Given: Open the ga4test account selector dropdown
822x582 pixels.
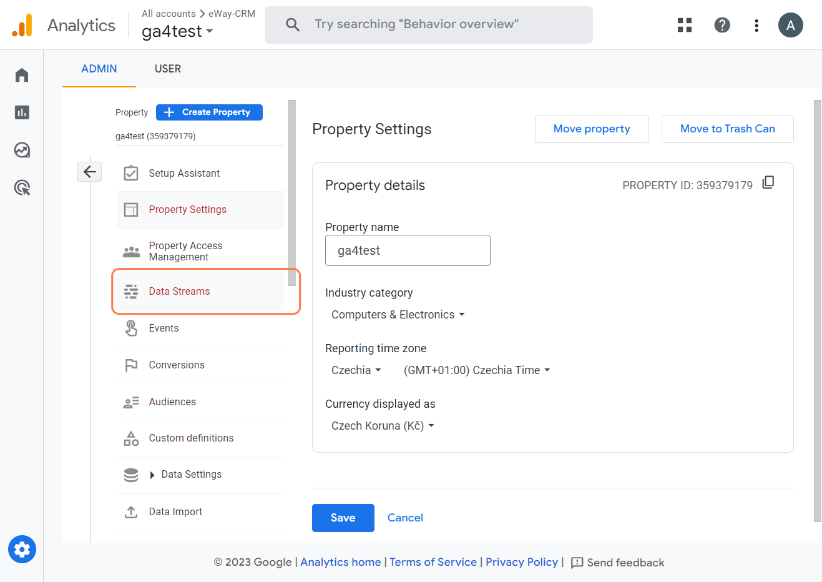Looking at the screenshot, I should [177, 31].
